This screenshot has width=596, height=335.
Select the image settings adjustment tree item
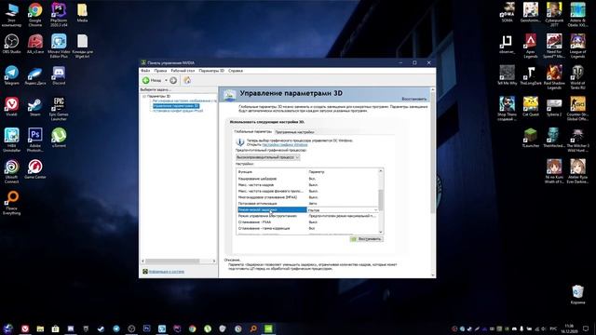tap(184, 101)
